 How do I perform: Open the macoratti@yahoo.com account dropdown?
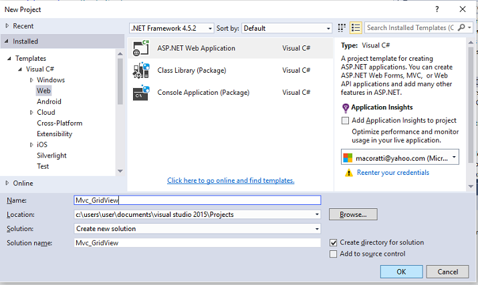(454, 157)
